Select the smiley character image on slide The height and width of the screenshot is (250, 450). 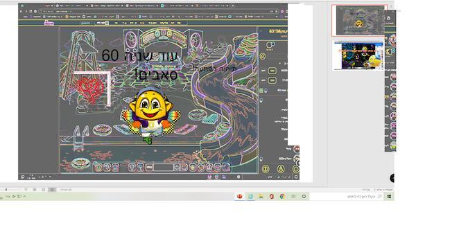(x=150, y=115)
